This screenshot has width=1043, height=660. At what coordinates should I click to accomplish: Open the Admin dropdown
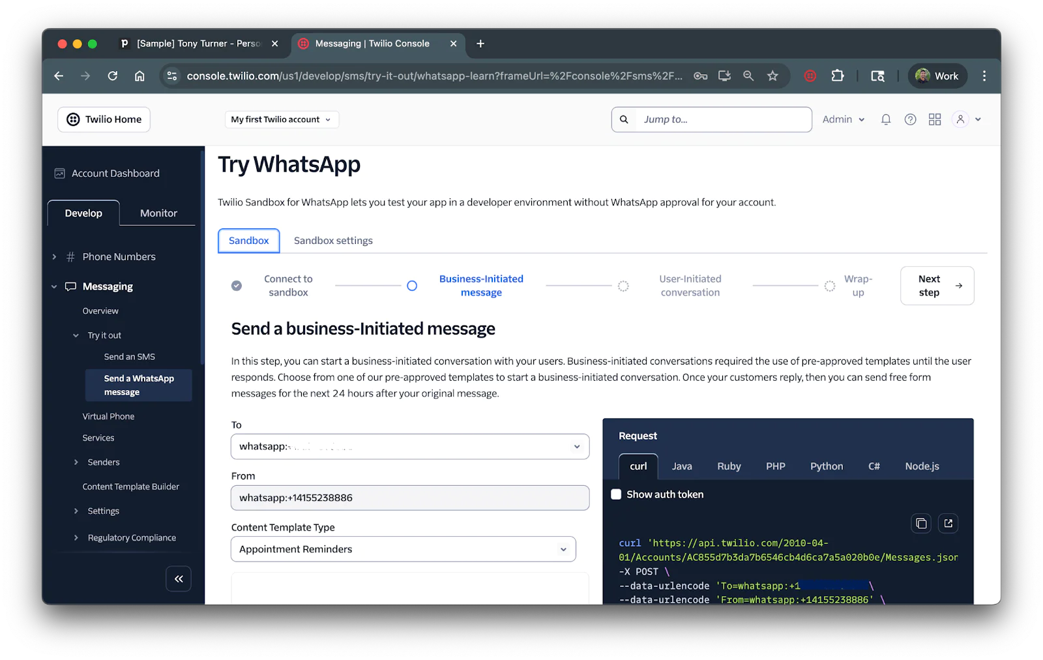pos(843,119)
